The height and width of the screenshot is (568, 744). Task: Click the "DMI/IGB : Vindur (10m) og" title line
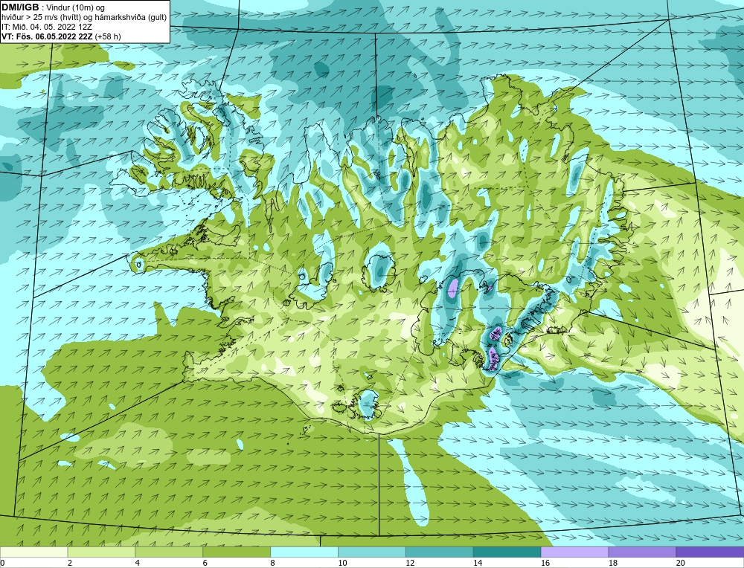[x=54, y=7]
